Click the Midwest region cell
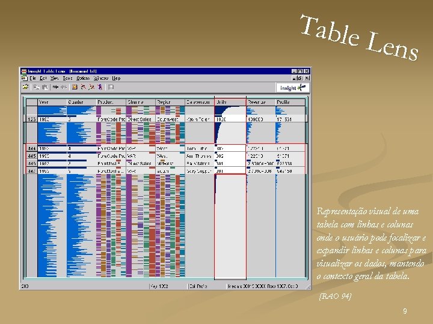This screenshot has height=324, width=433. pos(170,163)
